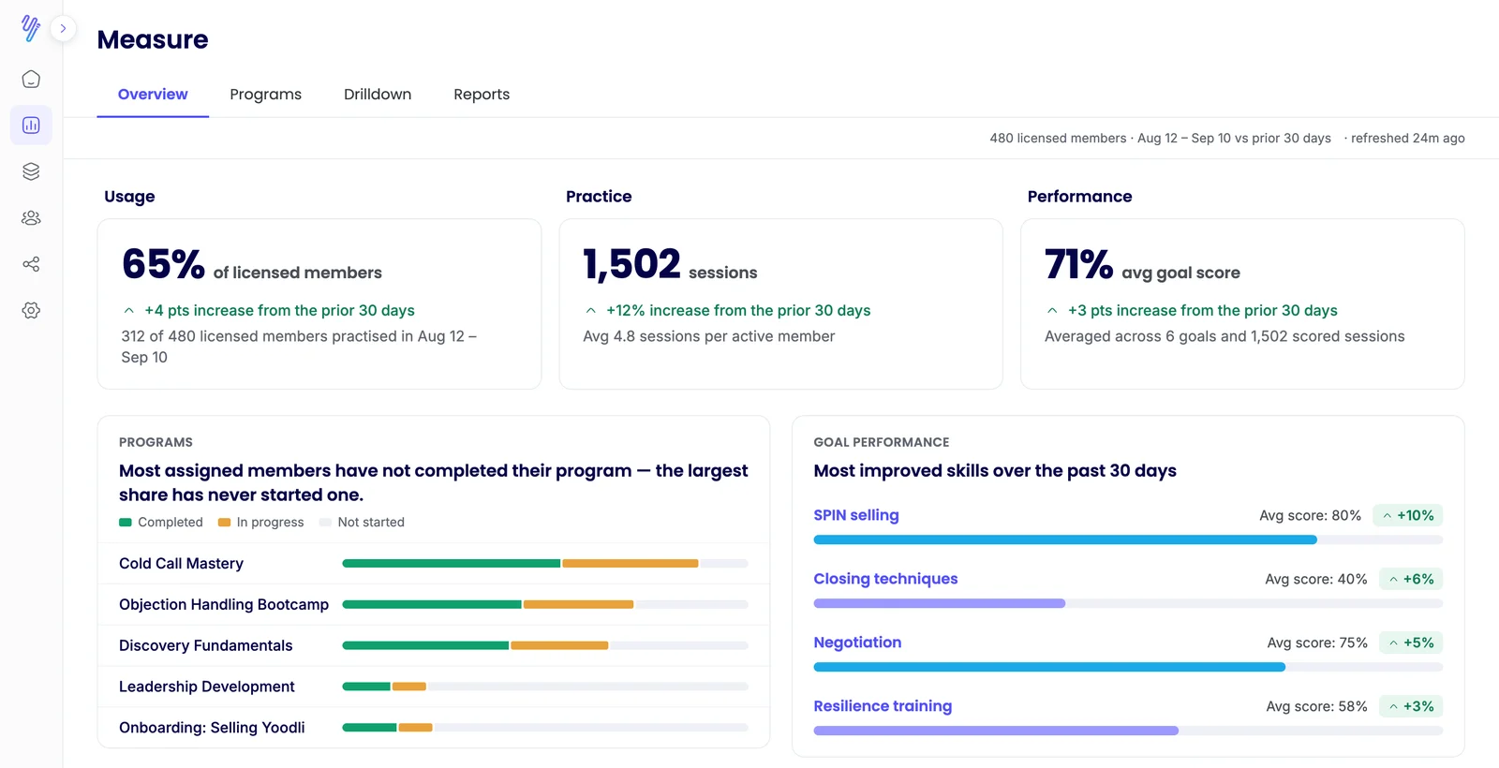Click the Practice section heading
Screen dimensions: 1499x768
coord(599,197)
